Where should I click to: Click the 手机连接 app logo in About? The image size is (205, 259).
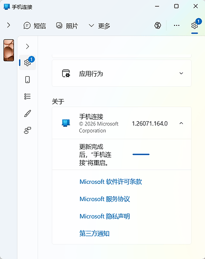pyautogui.click(x=66, y=123)
